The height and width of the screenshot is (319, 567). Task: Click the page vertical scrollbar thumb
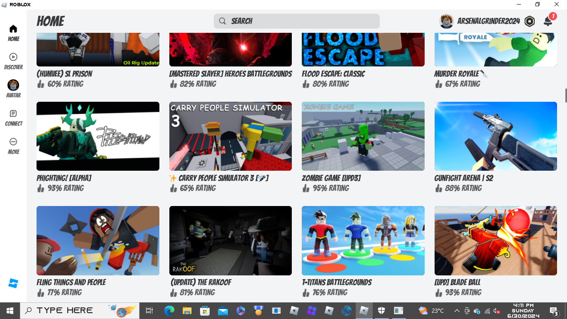coord(565,95)
